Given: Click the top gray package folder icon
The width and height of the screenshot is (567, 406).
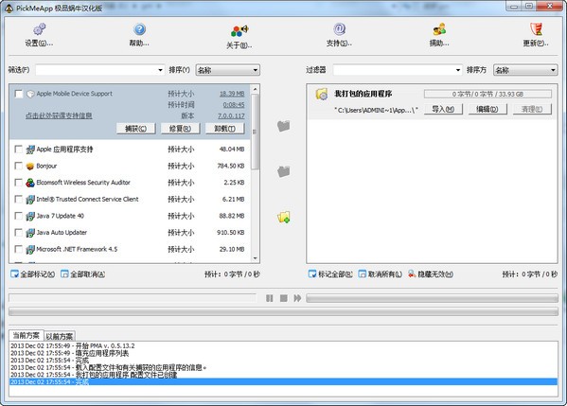Looking at the screenshot, I should (x=284, y=126).
